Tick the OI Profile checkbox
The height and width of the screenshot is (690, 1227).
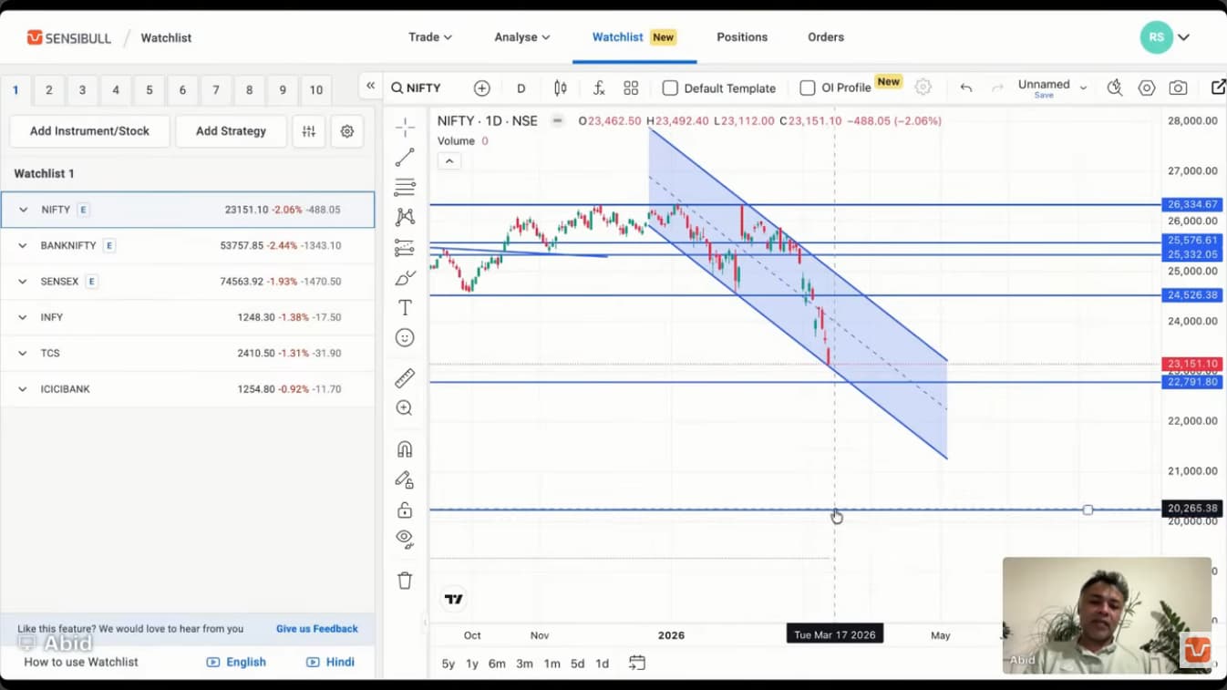coord(807,88)
